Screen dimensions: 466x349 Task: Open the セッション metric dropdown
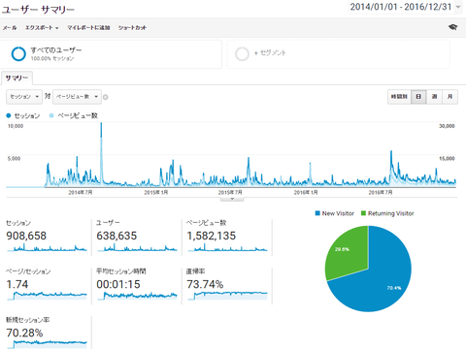(x=24, y=97)
